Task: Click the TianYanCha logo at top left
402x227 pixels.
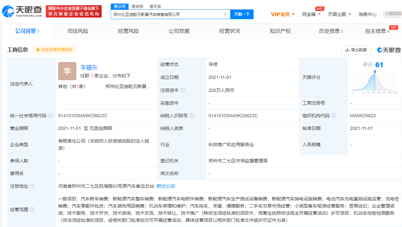Action: click(22, 11)
